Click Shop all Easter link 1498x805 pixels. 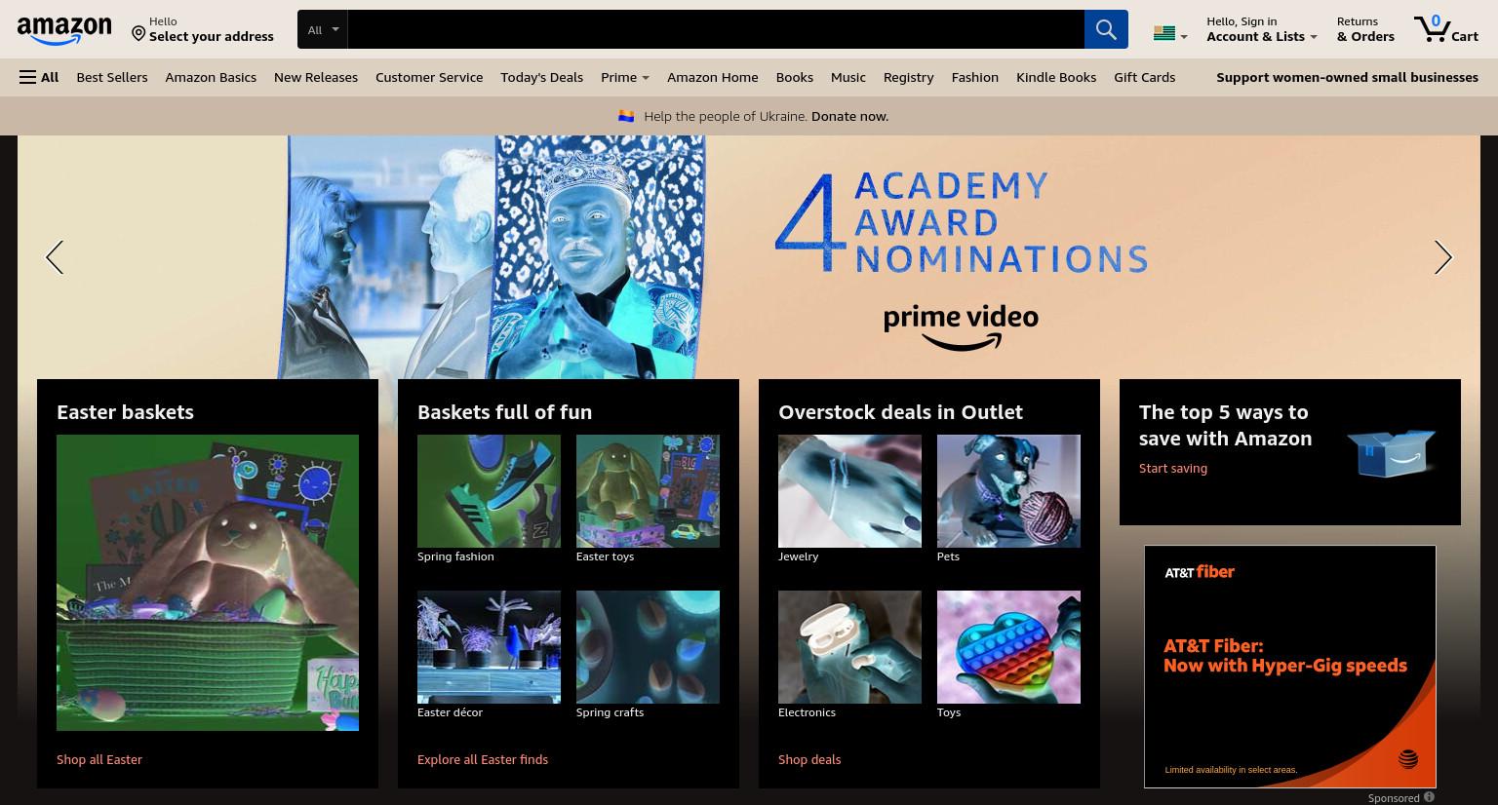coord(99,759)
